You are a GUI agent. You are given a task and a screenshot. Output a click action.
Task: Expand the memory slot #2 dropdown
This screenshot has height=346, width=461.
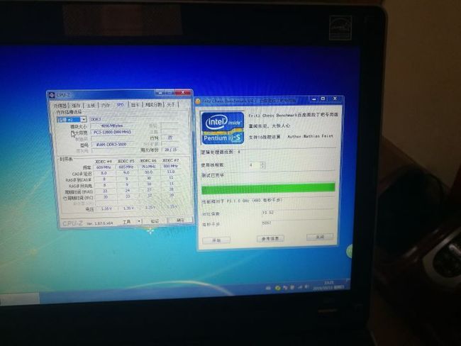(84, 119)
